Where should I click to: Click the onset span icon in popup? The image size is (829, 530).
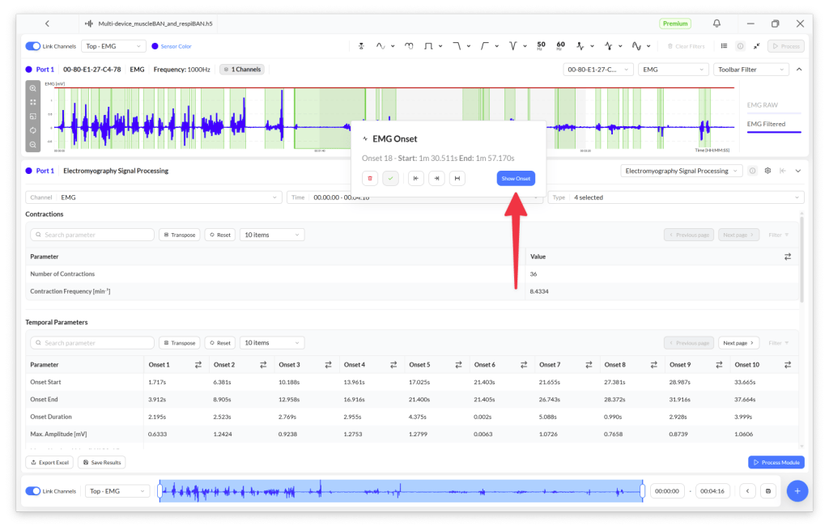457,178
